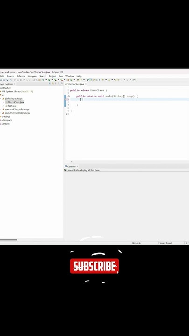The height and width of the screenshot is (336, 189).
Task: Select the .settings folder
Action: coord(6,117)
